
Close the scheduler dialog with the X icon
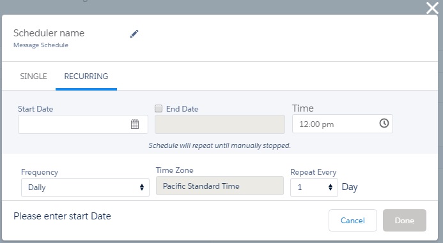click(432, 8)
